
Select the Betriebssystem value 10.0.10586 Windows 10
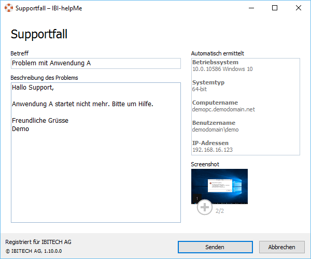click(222, 69)
